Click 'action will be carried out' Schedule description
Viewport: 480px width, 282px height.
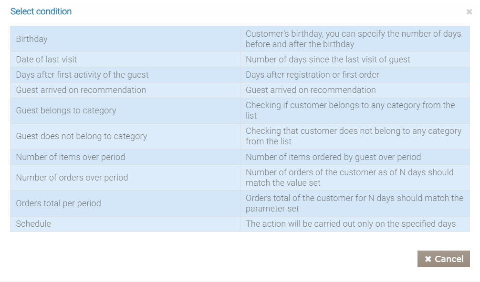click(x=351, y=224)
